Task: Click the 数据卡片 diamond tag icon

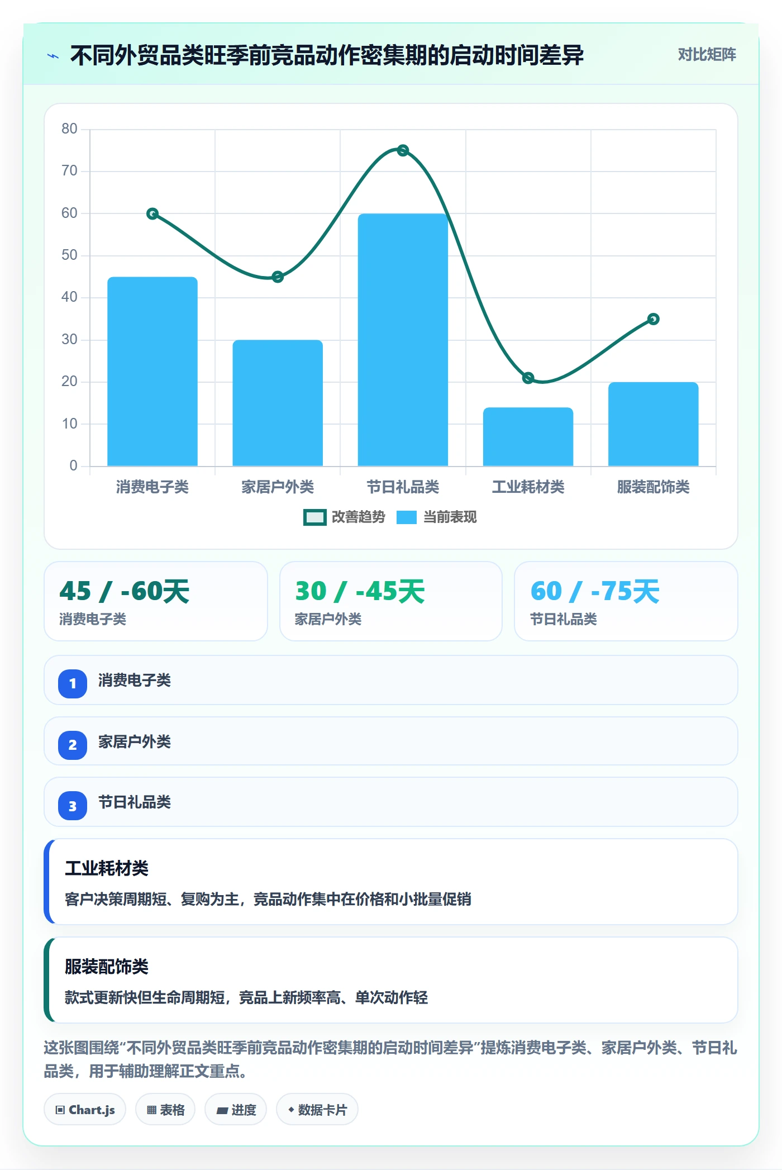Action: [x=291, y=1110]
